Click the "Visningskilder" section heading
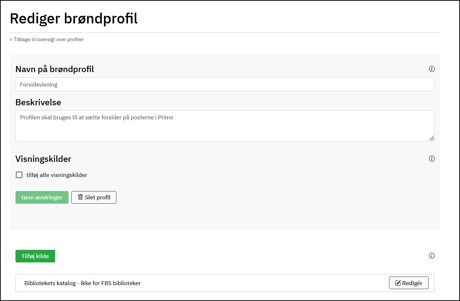 pos(43,159)
